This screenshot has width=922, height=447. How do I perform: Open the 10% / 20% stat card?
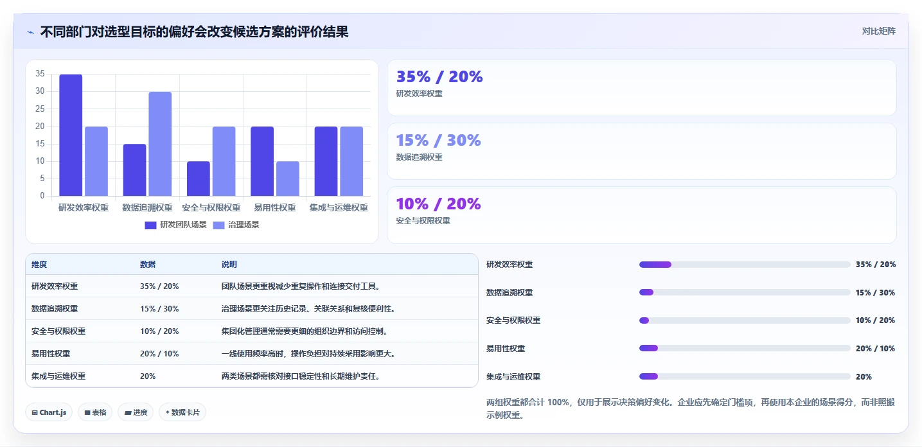(641, 215)
